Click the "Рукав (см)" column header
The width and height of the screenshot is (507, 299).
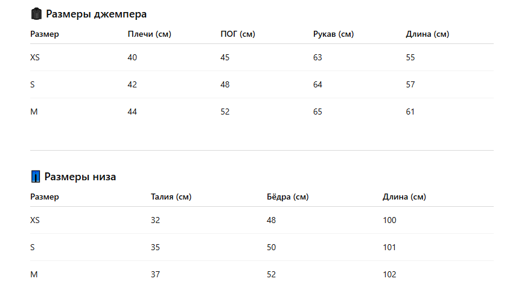(x=333, y=34)
